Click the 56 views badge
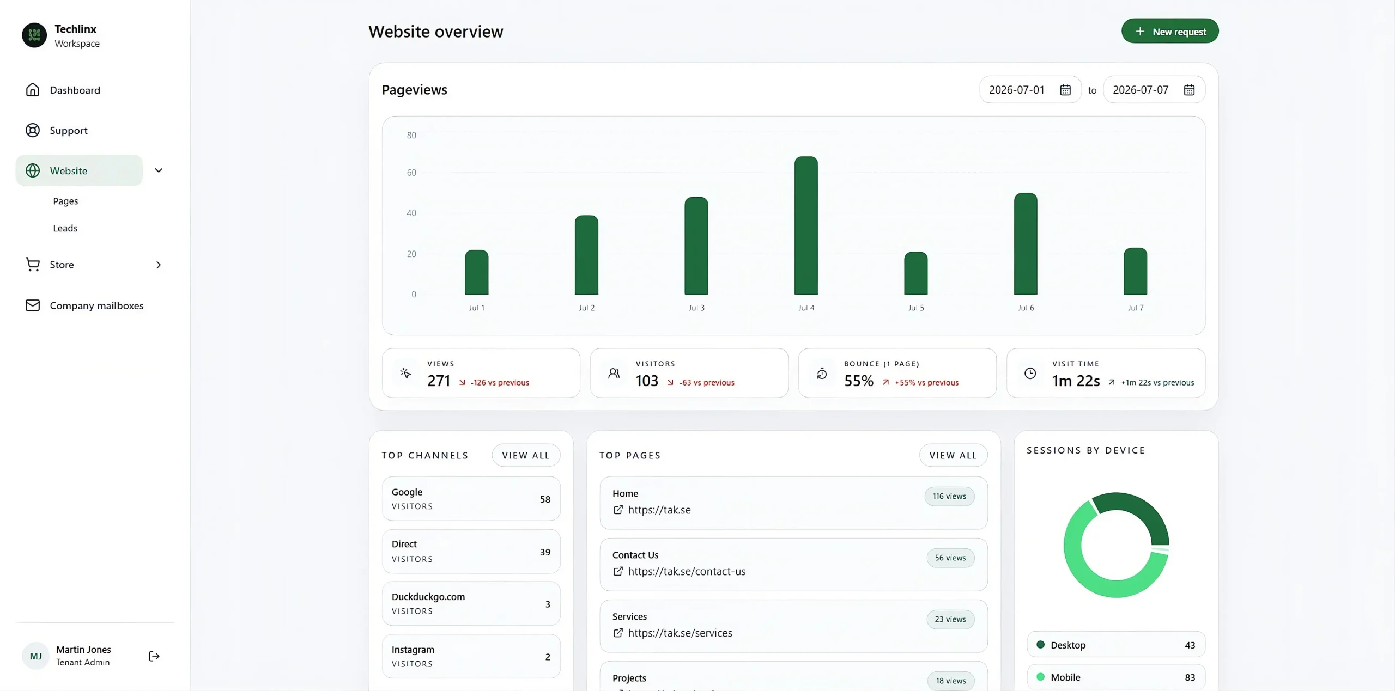Image resolution: width=1395 pixels, height=691 pixels. [950, 558]
